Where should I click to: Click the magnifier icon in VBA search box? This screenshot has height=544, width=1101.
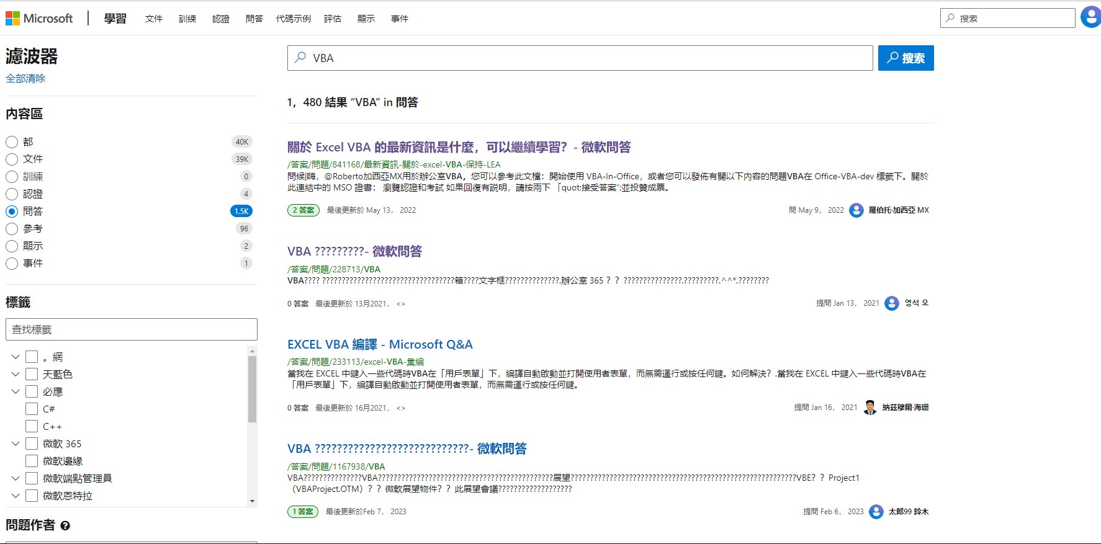tap(300, 58)
